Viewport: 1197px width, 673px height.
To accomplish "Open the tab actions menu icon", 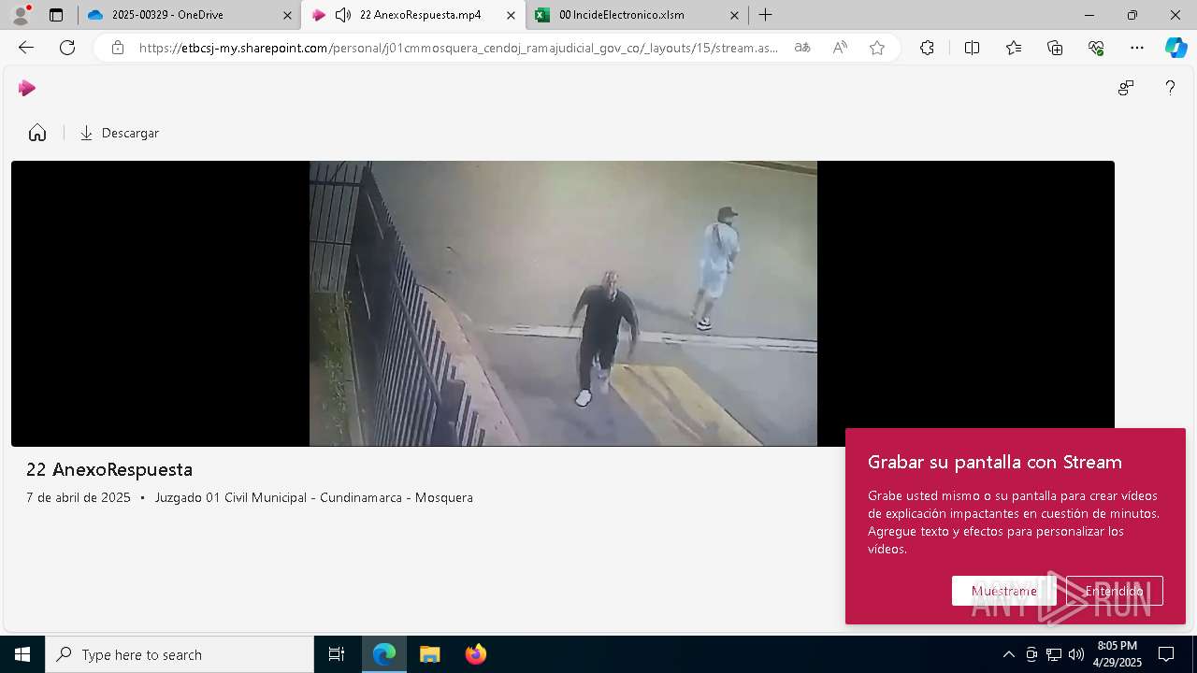I will [x=56, y=15].
